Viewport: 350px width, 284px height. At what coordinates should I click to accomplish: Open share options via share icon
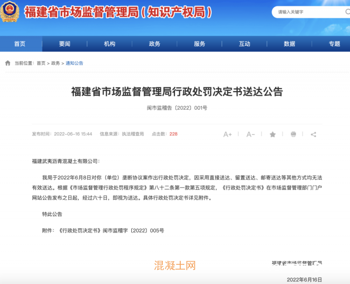click(313, 134)
